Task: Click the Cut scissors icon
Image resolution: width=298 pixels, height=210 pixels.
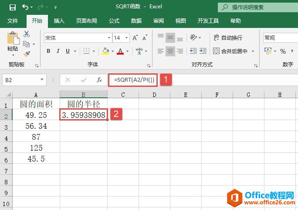Action: pyautogui.click(x=27, y=34)
